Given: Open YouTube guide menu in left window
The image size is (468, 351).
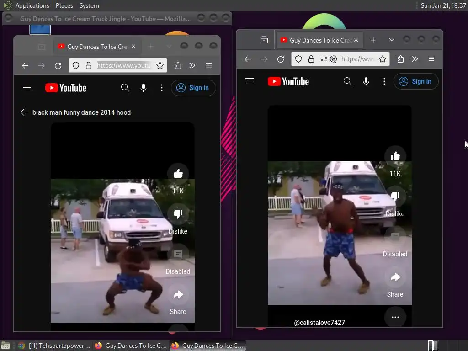Looking at the screenshot, I should pyautogui.click(x=27, y=87).
